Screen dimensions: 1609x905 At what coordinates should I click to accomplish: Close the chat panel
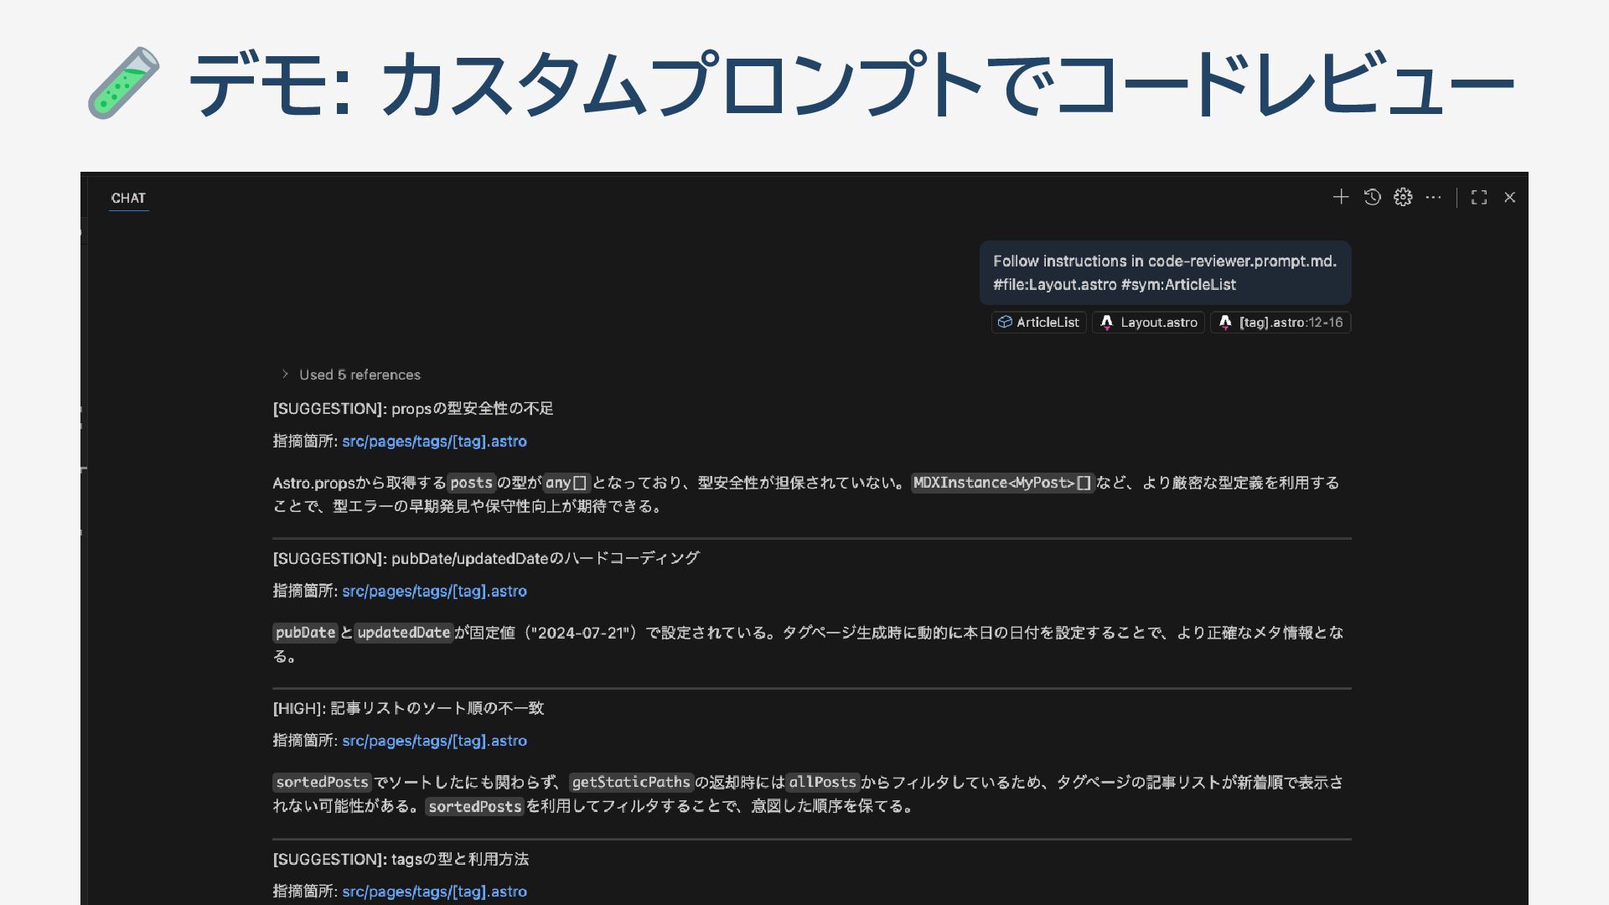click(x=1510, y=197)
